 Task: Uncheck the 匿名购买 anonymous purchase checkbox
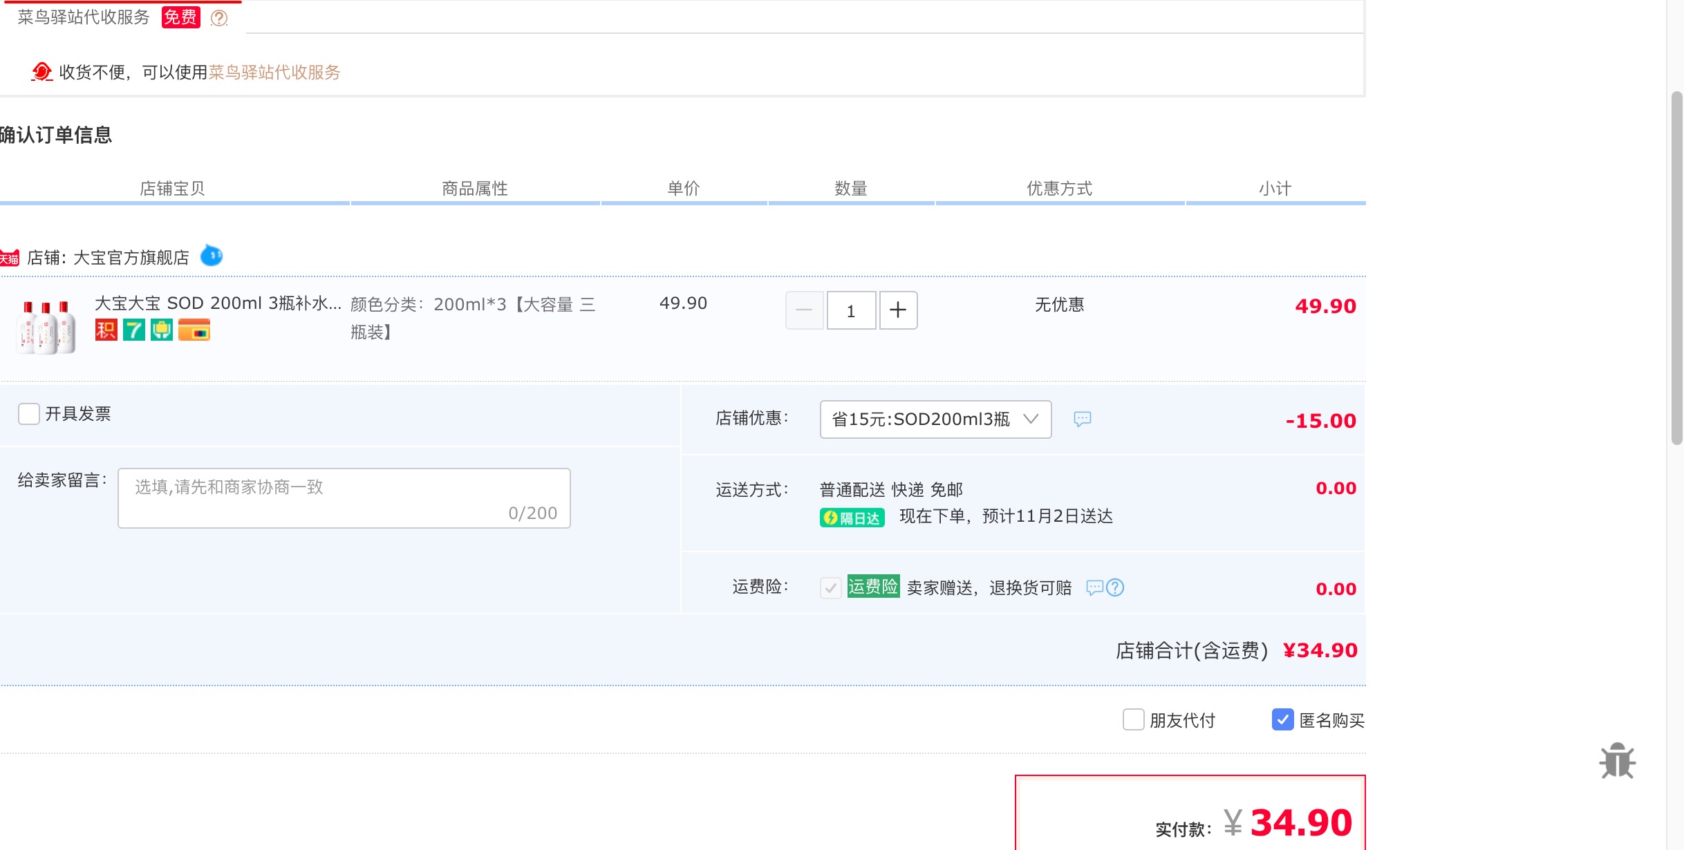1283,719
